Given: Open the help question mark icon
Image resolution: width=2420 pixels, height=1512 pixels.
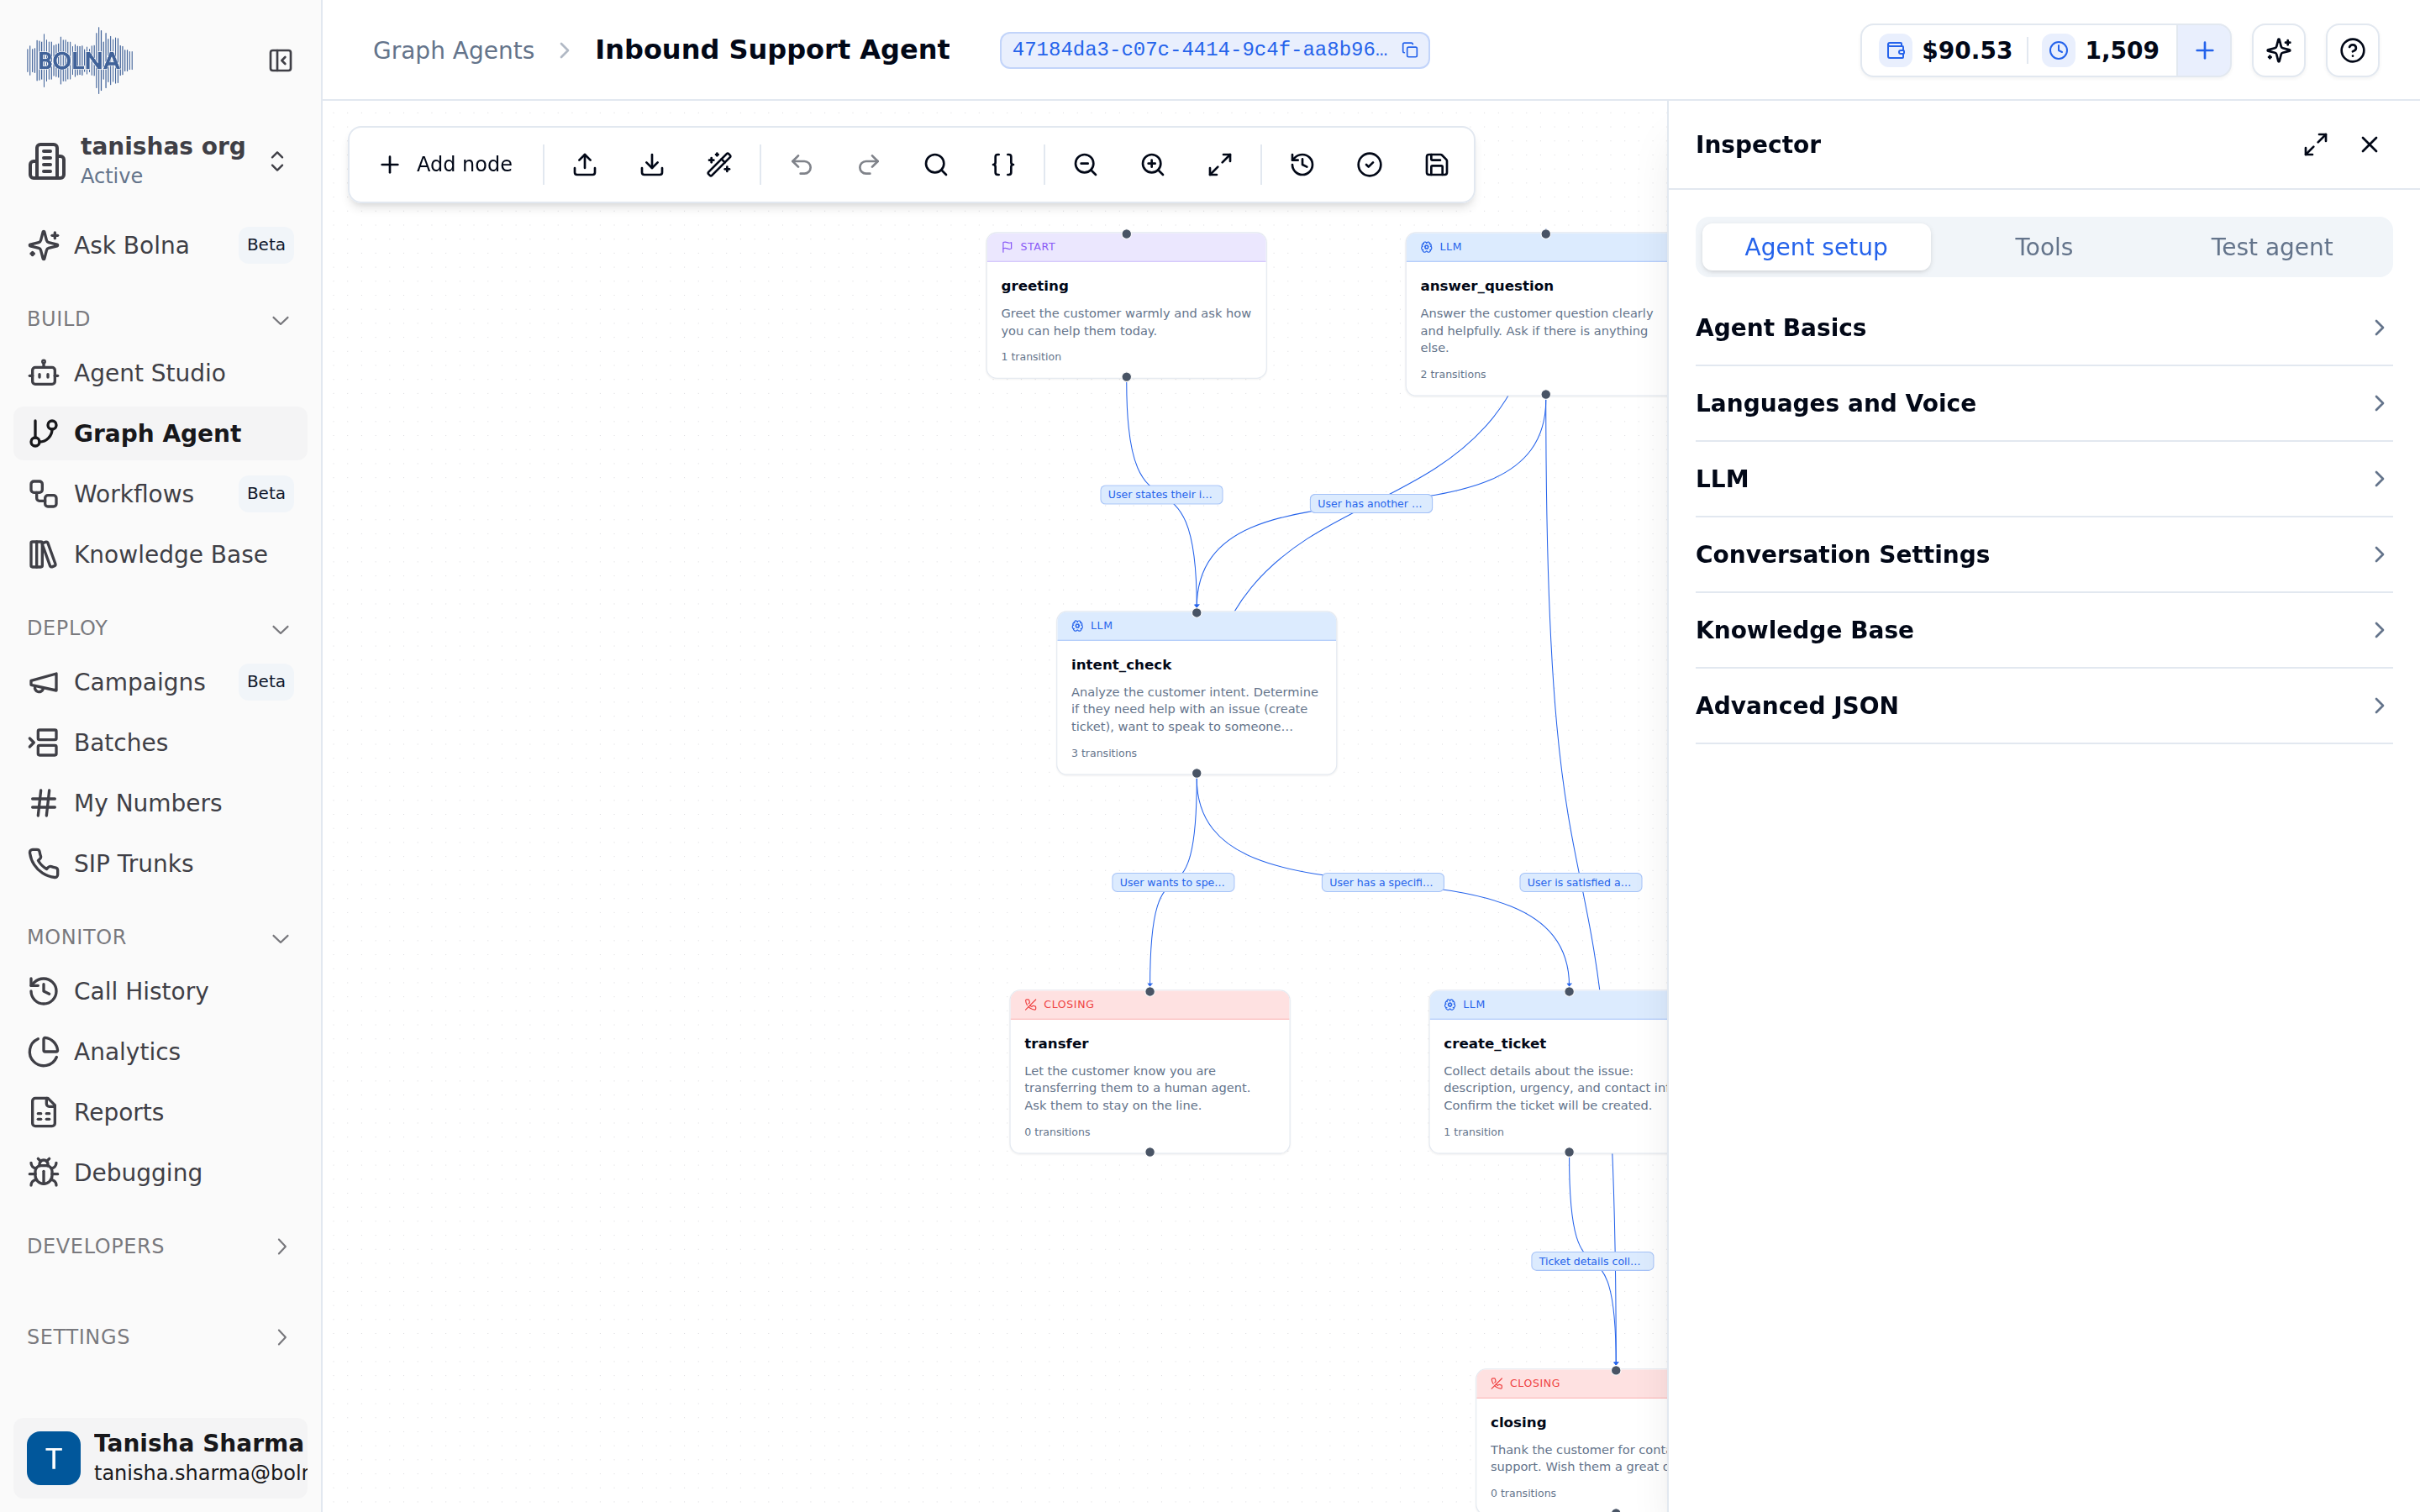Looking at the screenshot, I should pyautogui.click(x=2353, y=50).
